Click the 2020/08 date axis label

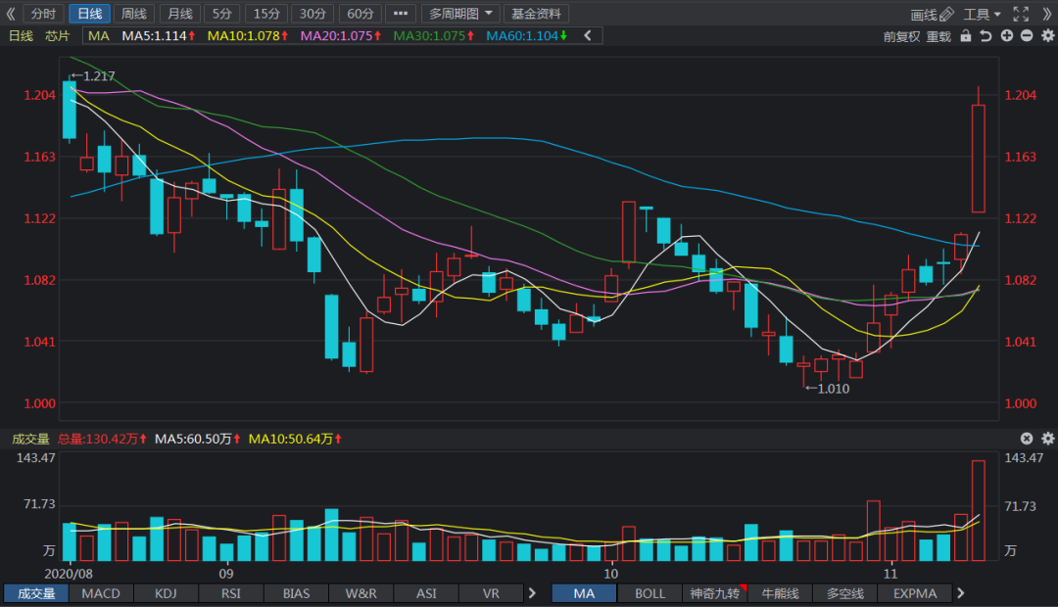(x=69, y=574)
